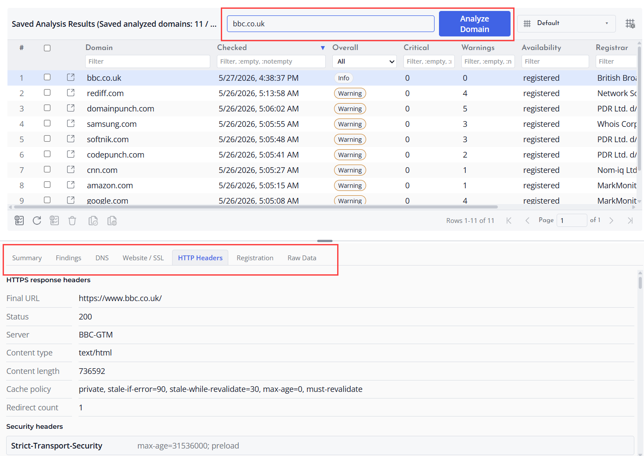Go to first page of results
644x456 pixels.
point(509,220)
